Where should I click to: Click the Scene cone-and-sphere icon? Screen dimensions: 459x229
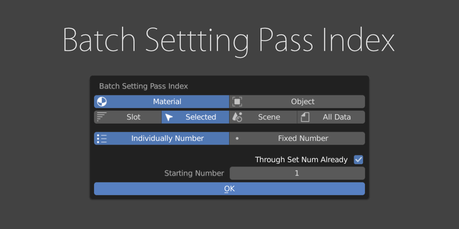pyautogui.click(x=237, y=117)
